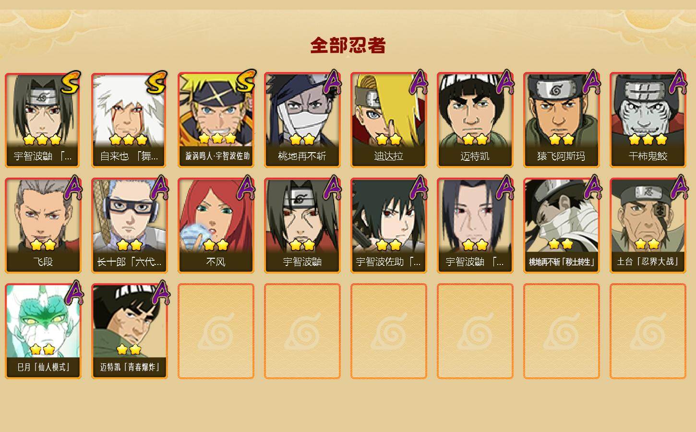Click the 宇智波佐助「...」 name label
The width and height of the screenshot is (696, 432).
(388, 262)
